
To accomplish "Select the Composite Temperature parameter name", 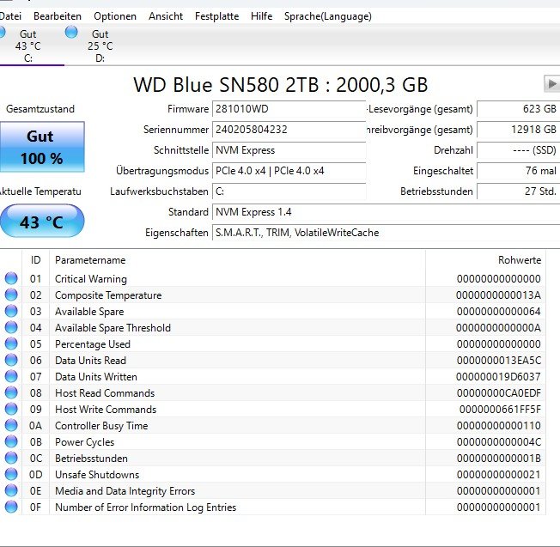I will (x=108, y=295).
